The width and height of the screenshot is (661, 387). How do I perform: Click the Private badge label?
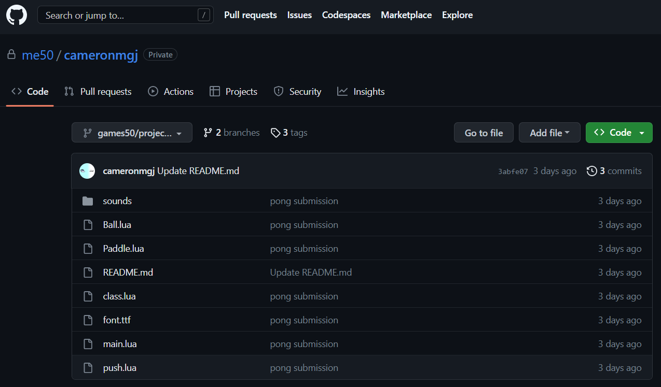pyautogui.click(x=160, y=54)
